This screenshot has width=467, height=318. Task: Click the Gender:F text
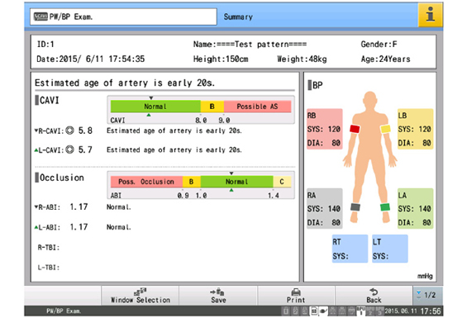[379, 45]
